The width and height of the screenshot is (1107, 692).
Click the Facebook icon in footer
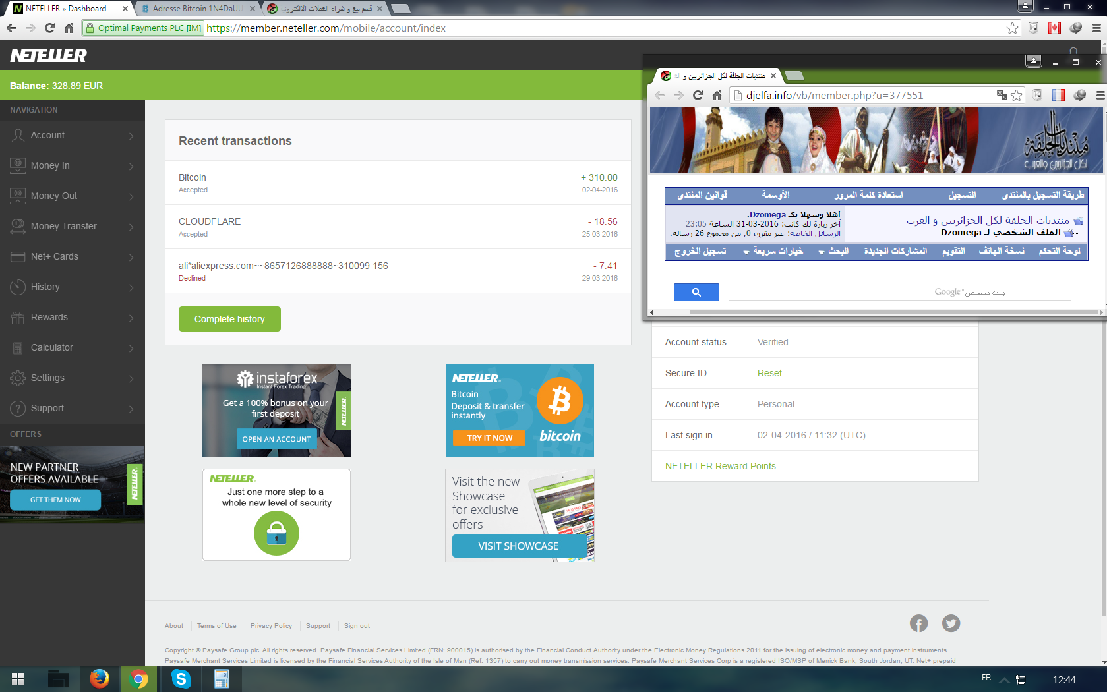(918, 623)
